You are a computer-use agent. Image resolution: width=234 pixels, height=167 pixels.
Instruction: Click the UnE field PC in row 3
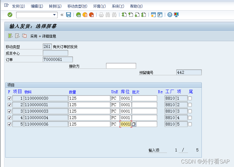click(115, 111)
